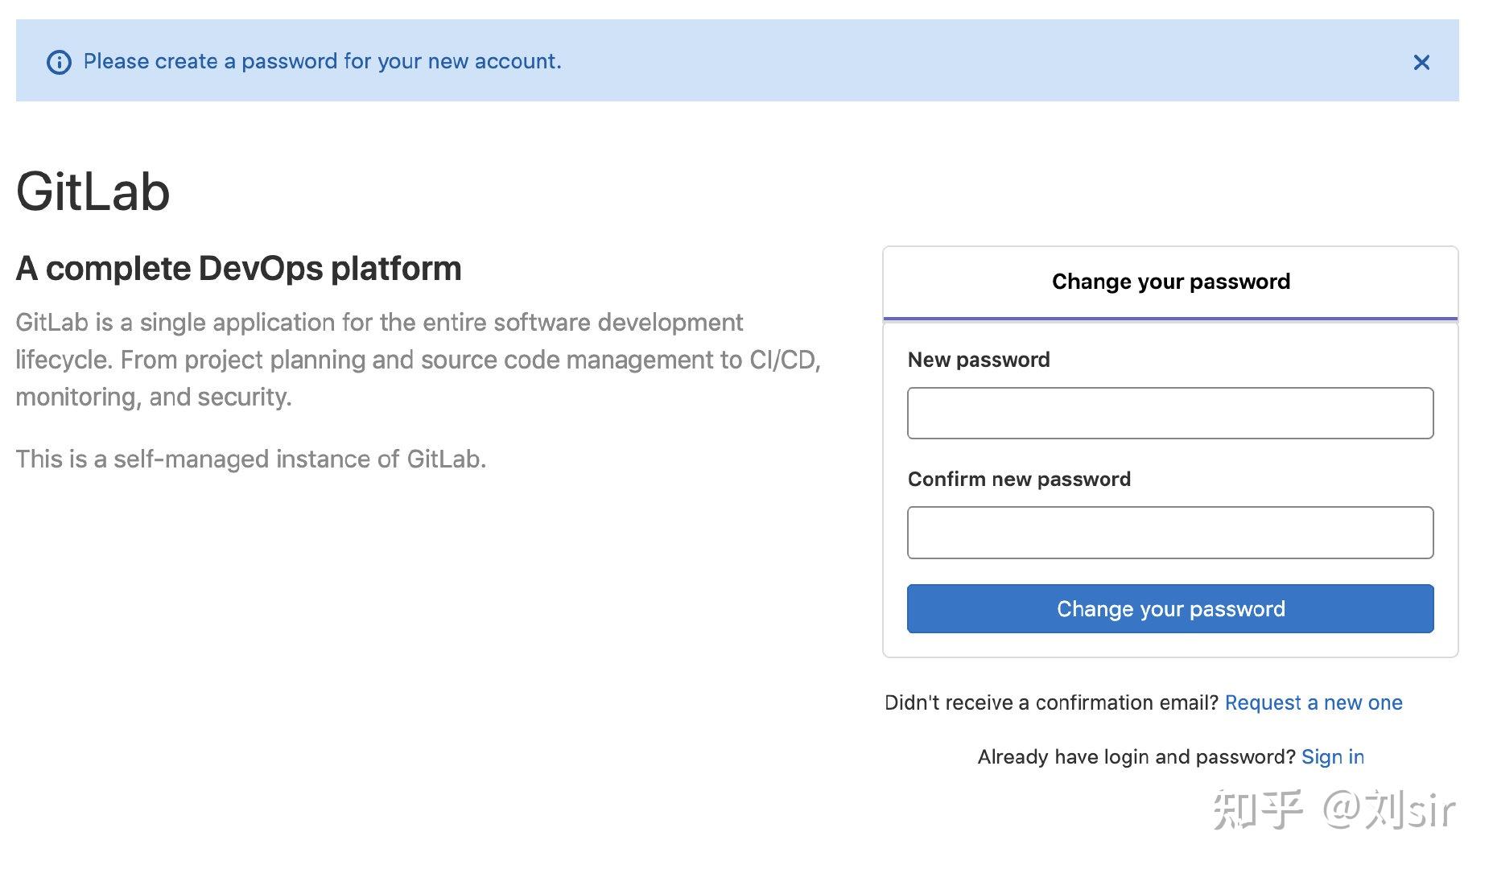Viewport: 1493px width, 869px height.
Task: Select the Change your password tab header
Action: [1169, 282]
